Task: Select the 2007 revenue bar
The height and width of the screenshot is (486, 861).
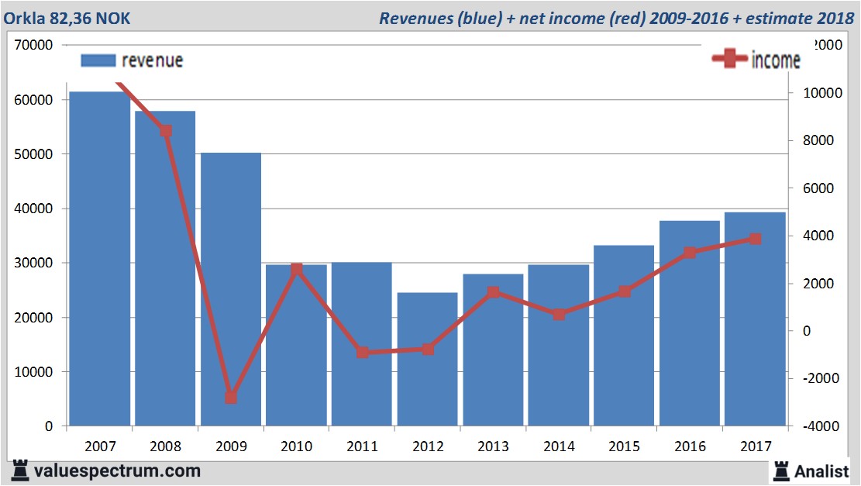Action: coord(100,259)
